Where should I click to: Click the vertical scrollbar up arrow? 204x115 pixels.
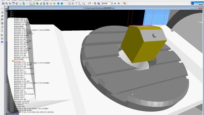(6, 11)
